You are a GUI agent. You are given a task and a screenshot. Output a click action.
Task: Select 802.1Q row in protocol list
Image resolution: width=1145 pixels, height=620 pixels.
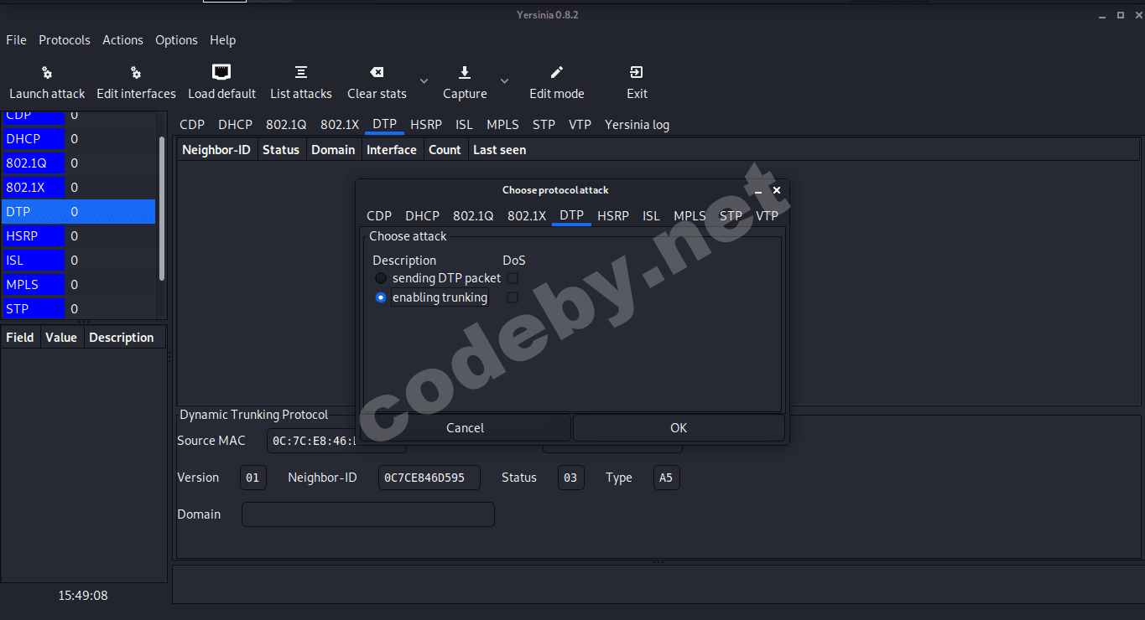pyautogui.click(x=78, y=163)
